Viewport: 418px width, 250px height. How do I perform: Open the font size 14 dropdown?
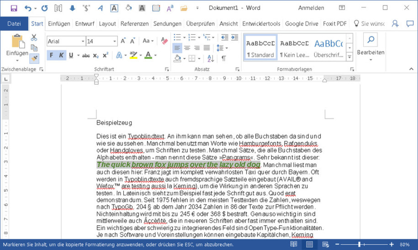point(115,41)
